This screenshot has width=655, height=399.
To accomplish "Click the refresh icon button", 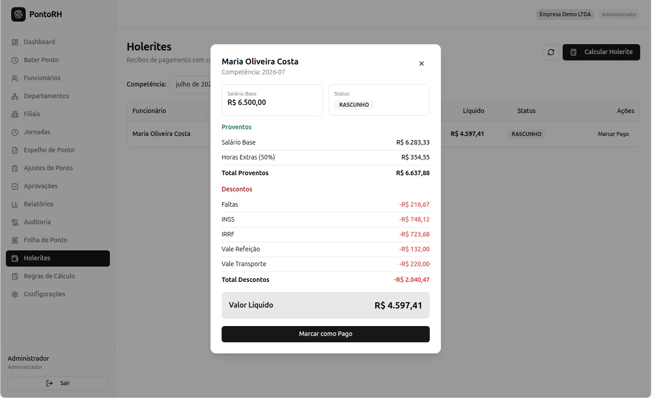I will [551, 52].
